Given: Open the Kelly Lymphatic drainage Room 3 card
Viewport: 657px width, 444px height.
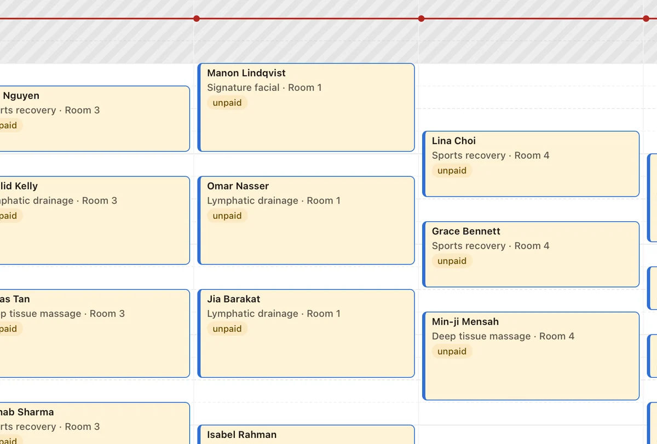Looking at the screenshot, I should (x=95, y=221).
